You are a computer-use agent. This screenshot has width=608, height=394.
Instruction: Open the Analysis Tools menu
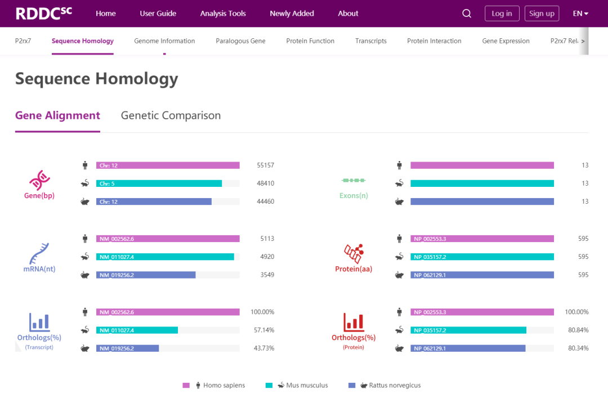pos(223,14)
